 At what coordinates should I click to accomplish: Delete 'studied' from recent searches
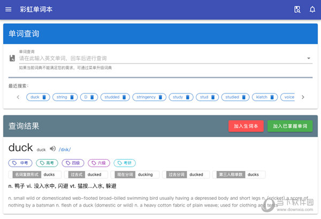tap(243, 97)
